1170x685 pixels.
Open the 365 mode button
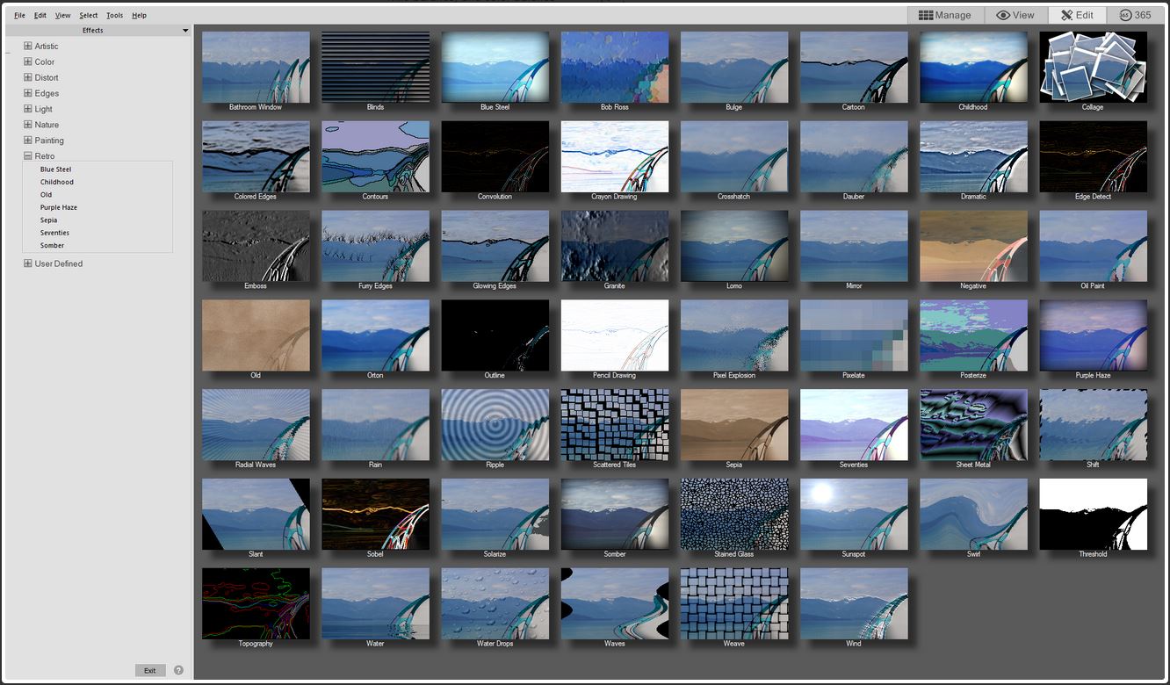[x=1134, y=15]
